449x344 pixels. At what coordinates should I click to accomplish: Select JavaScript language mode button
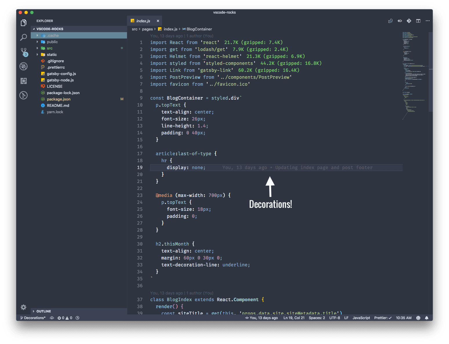click(x=361, y=318)
